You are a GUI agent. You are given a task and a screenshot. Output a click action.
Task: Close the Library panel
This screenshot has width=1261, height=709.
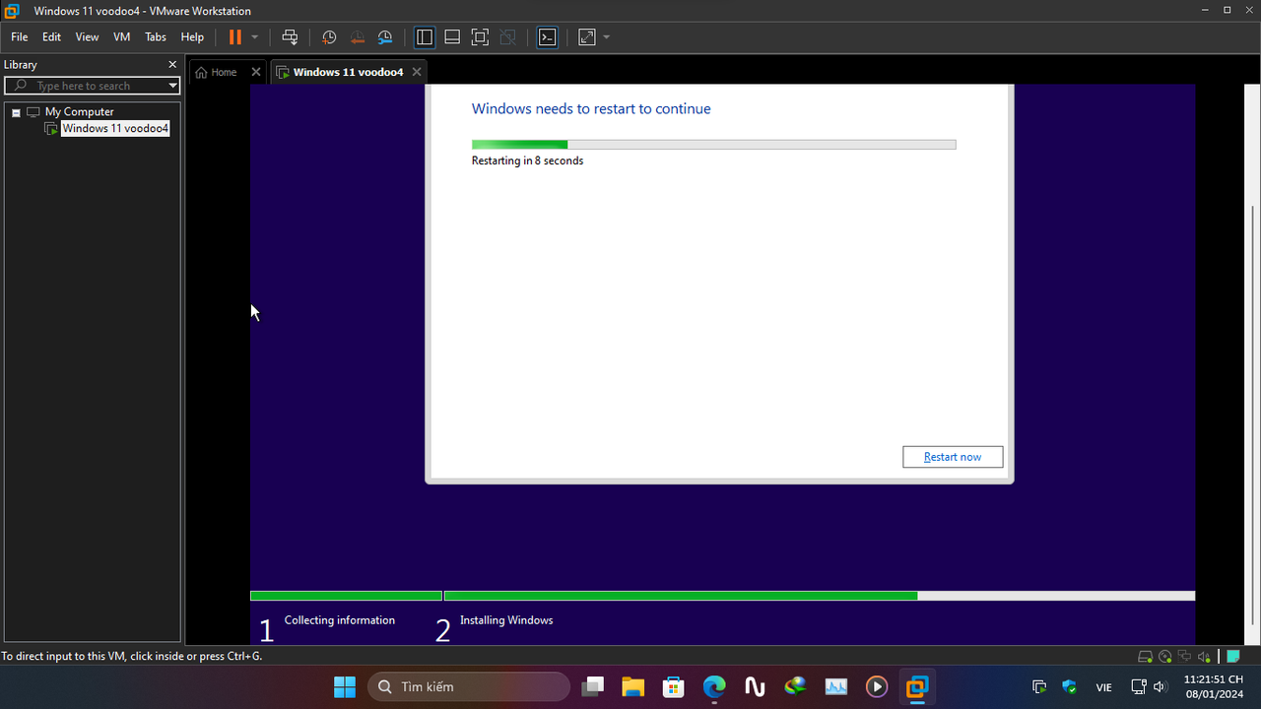[x=172, y=64]
